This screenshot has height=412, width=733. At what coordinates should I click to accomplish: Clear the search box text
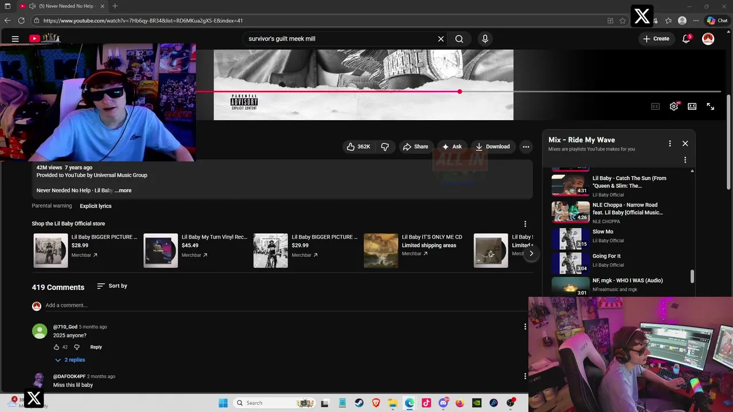click(x=441, y=39)
